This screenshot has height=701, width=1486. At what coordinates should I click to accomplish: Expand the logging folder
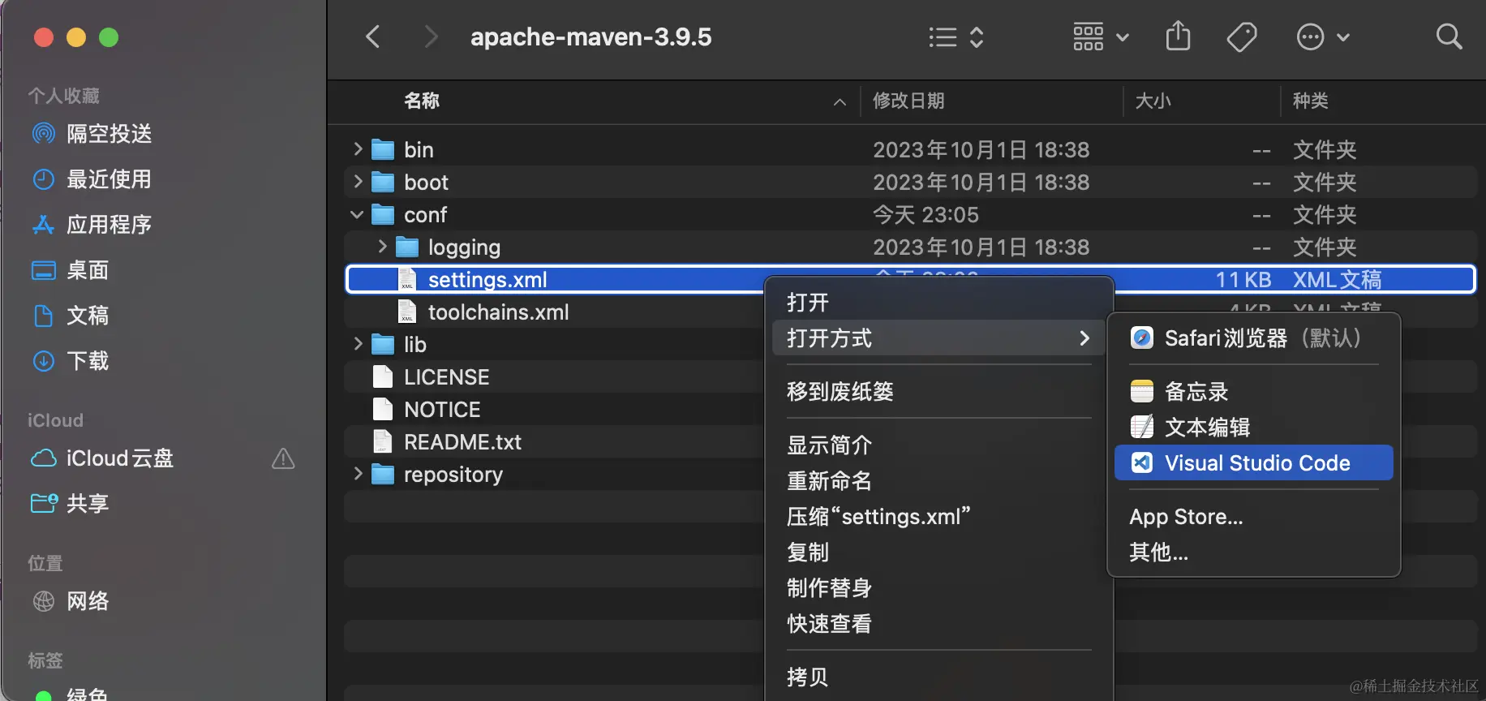tap(382, 247)
